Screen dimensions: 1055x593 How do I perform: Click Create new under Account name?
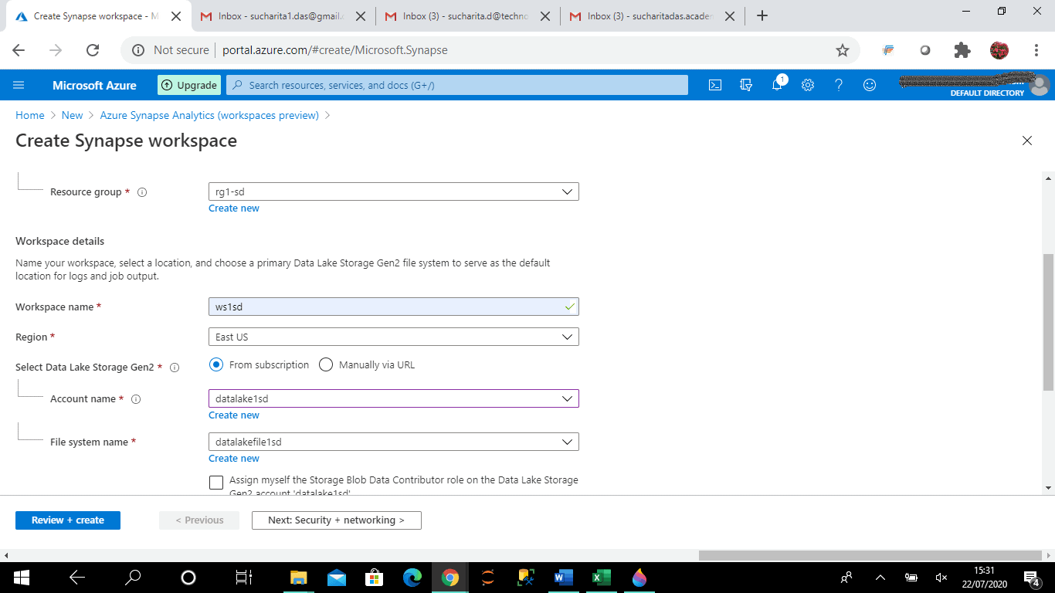[233, 415]
